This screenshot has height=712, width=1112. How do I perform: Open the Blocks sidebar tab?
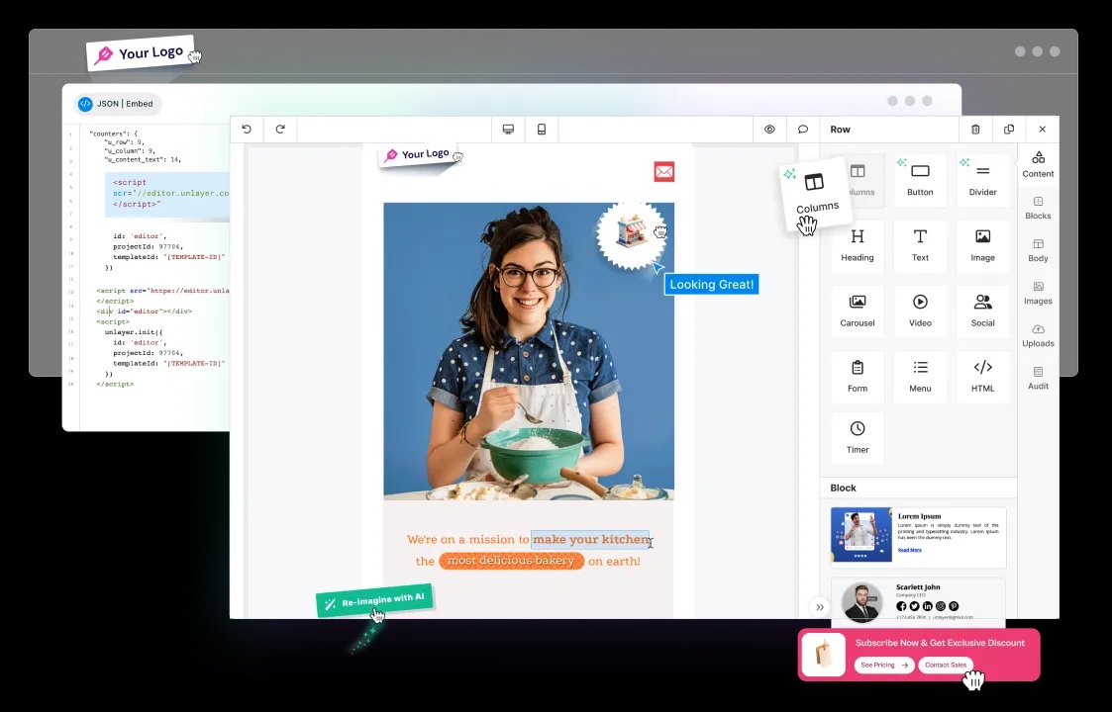(1038, 208)
